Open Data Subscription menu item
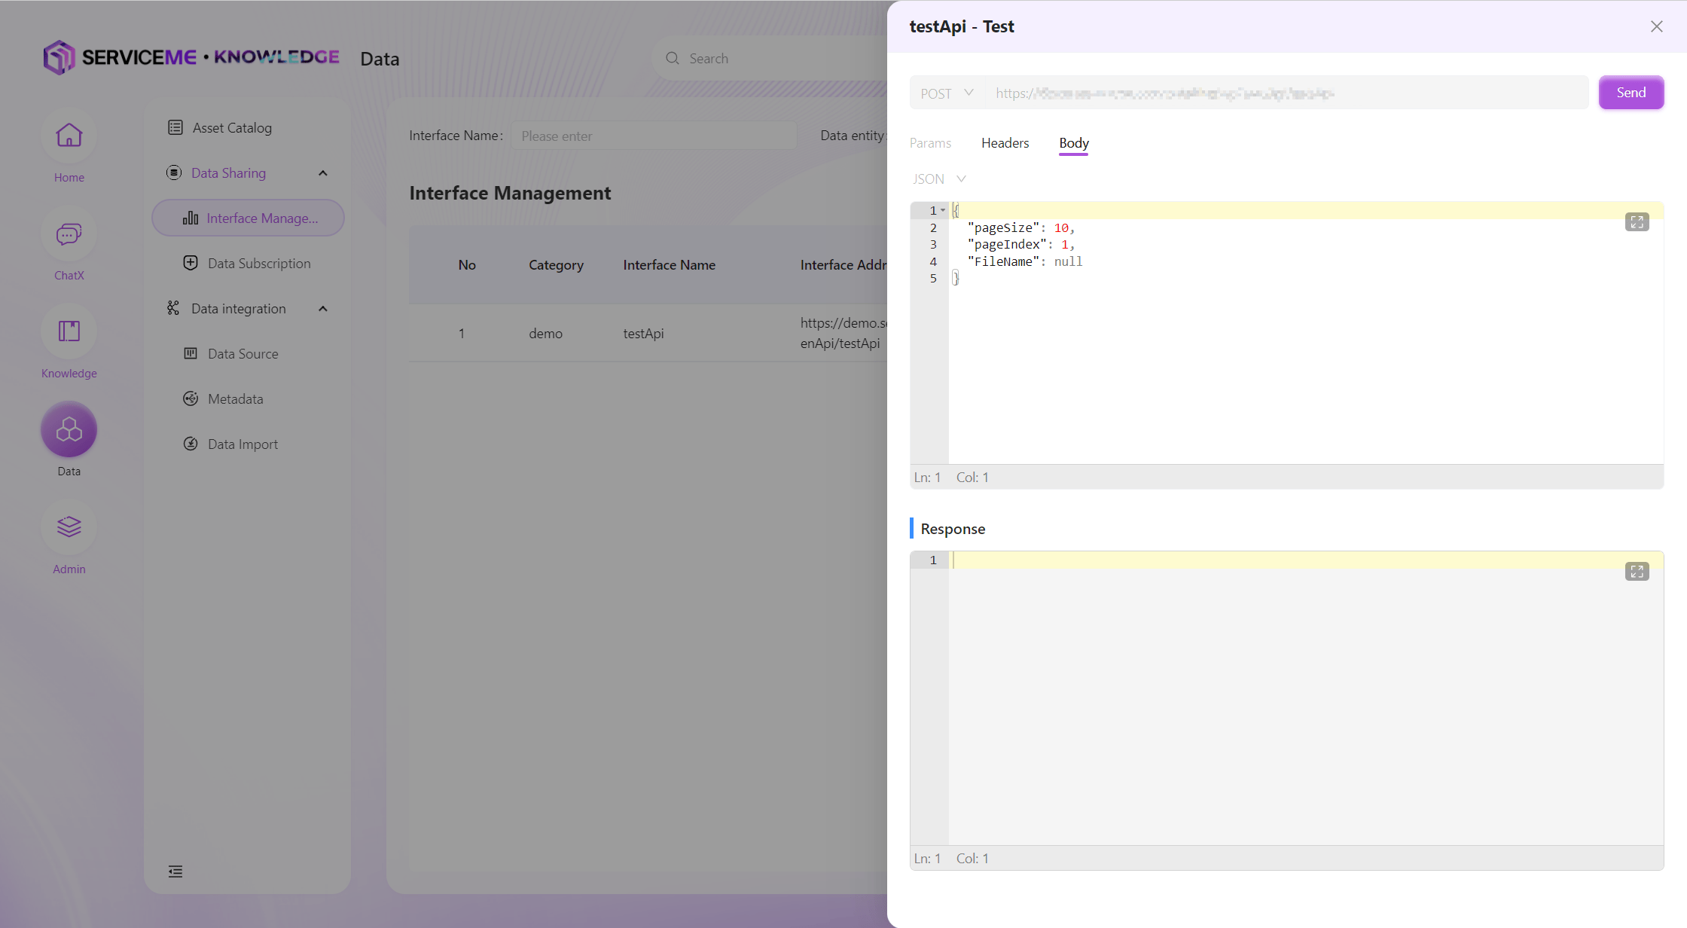1687x928 pixels. 258,264
